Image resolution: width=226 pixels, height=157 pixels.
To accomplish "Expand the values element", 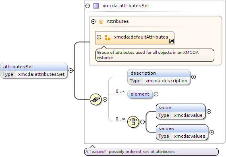I will coord(211,132).
